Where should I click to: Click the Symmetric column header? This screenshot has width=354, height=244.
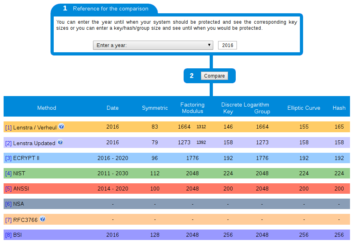pos(155,108)
